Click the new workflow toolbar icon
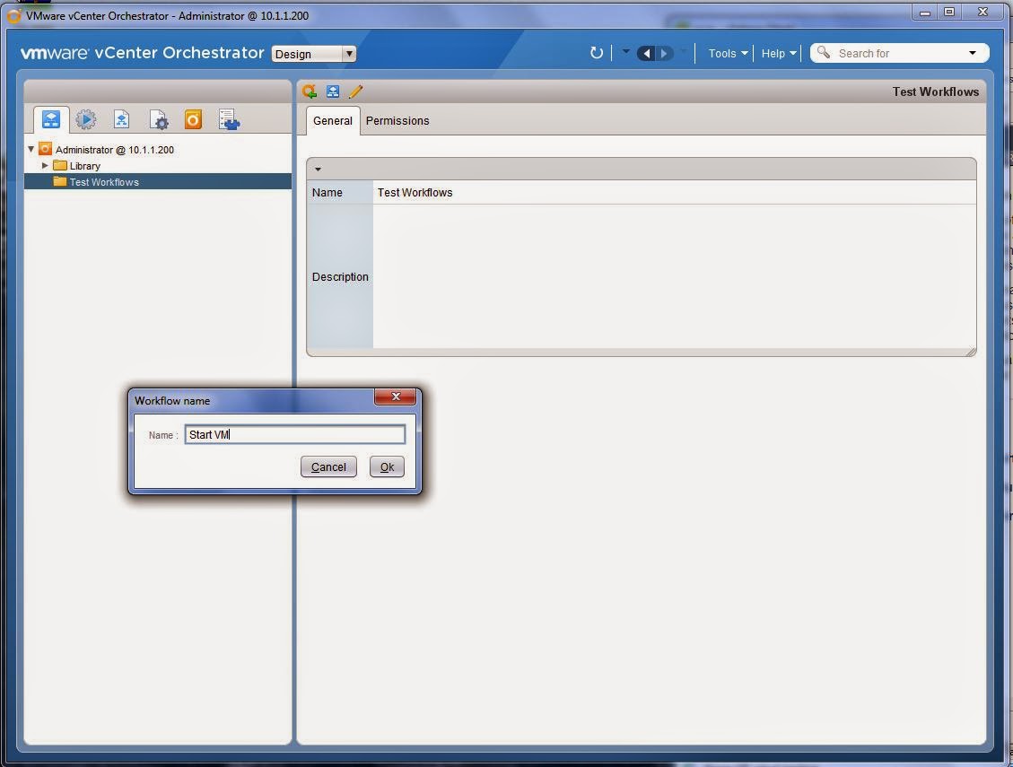 click(x=333, y=92)
